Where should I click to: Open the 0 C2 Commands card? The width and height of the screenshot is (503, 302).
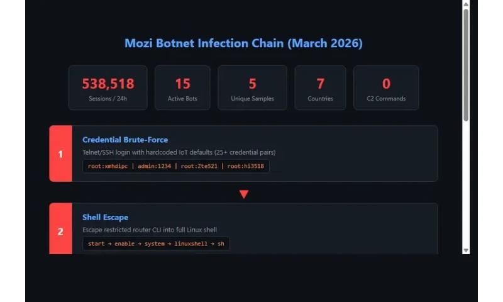pos(386,88)
